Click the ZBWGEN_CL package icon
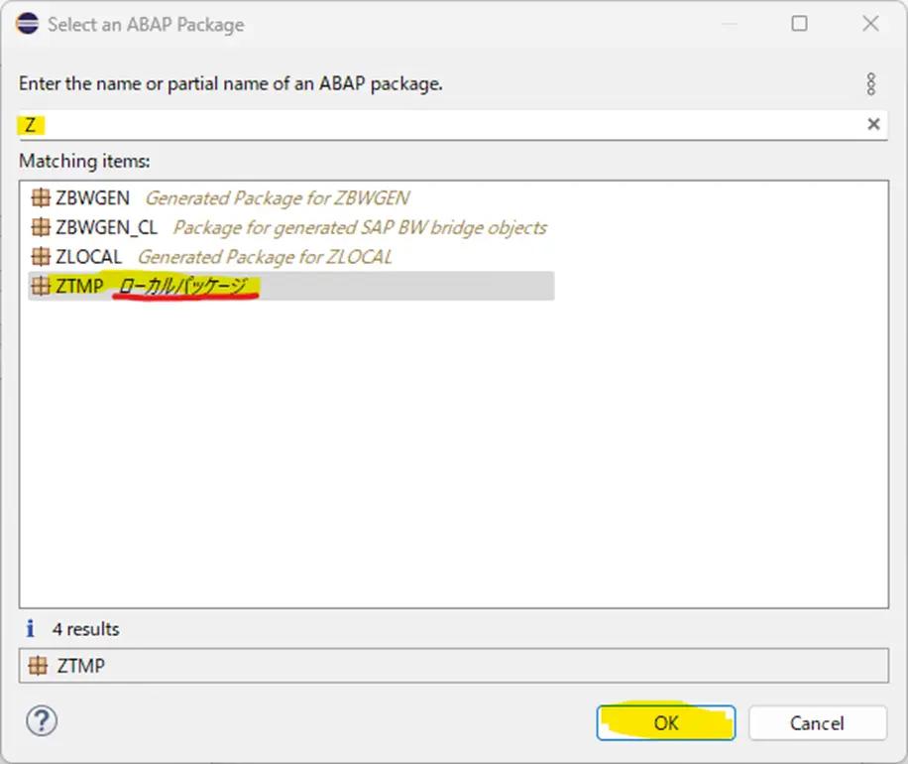Viewport: 908px width, 764px height. click(41, 227)
